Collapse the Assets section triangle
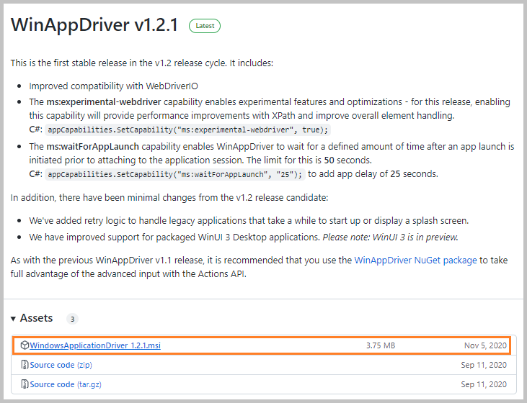This screenshot has height=403, width=527. 13,318
